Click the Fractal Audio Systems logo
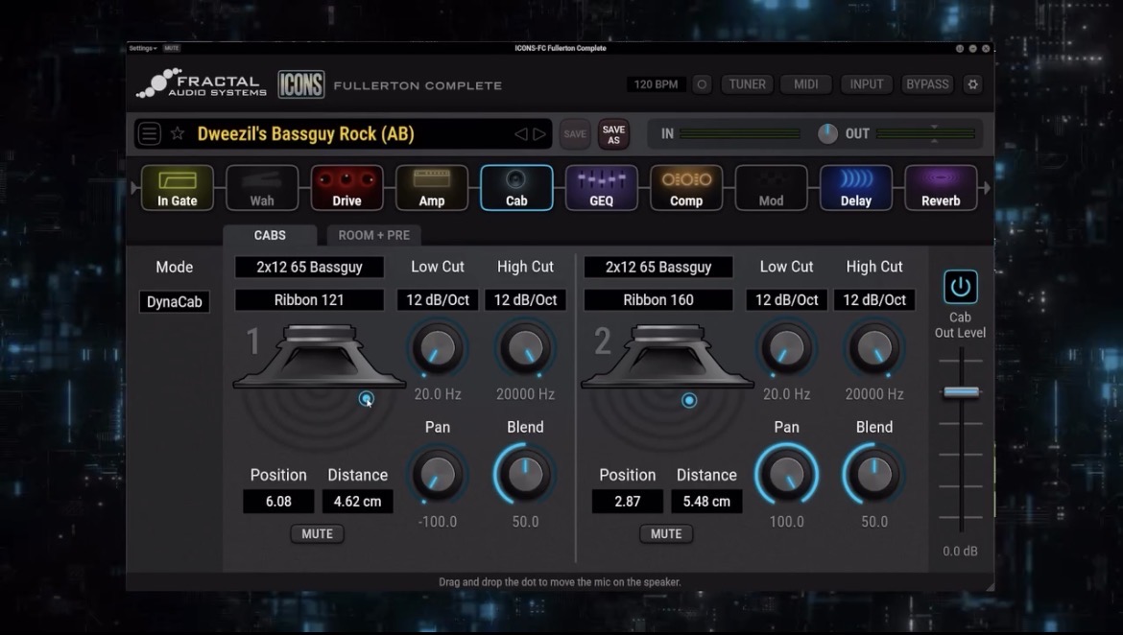1123x635 pixels. (202, 83)
